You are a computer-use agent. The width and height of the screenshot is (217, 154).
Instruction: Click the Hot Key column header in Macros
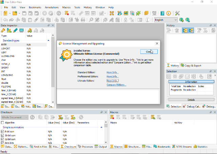(x=183, y=122)
